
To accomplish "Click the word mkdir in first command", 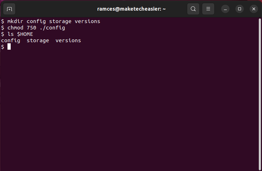I will click(15, 21).
